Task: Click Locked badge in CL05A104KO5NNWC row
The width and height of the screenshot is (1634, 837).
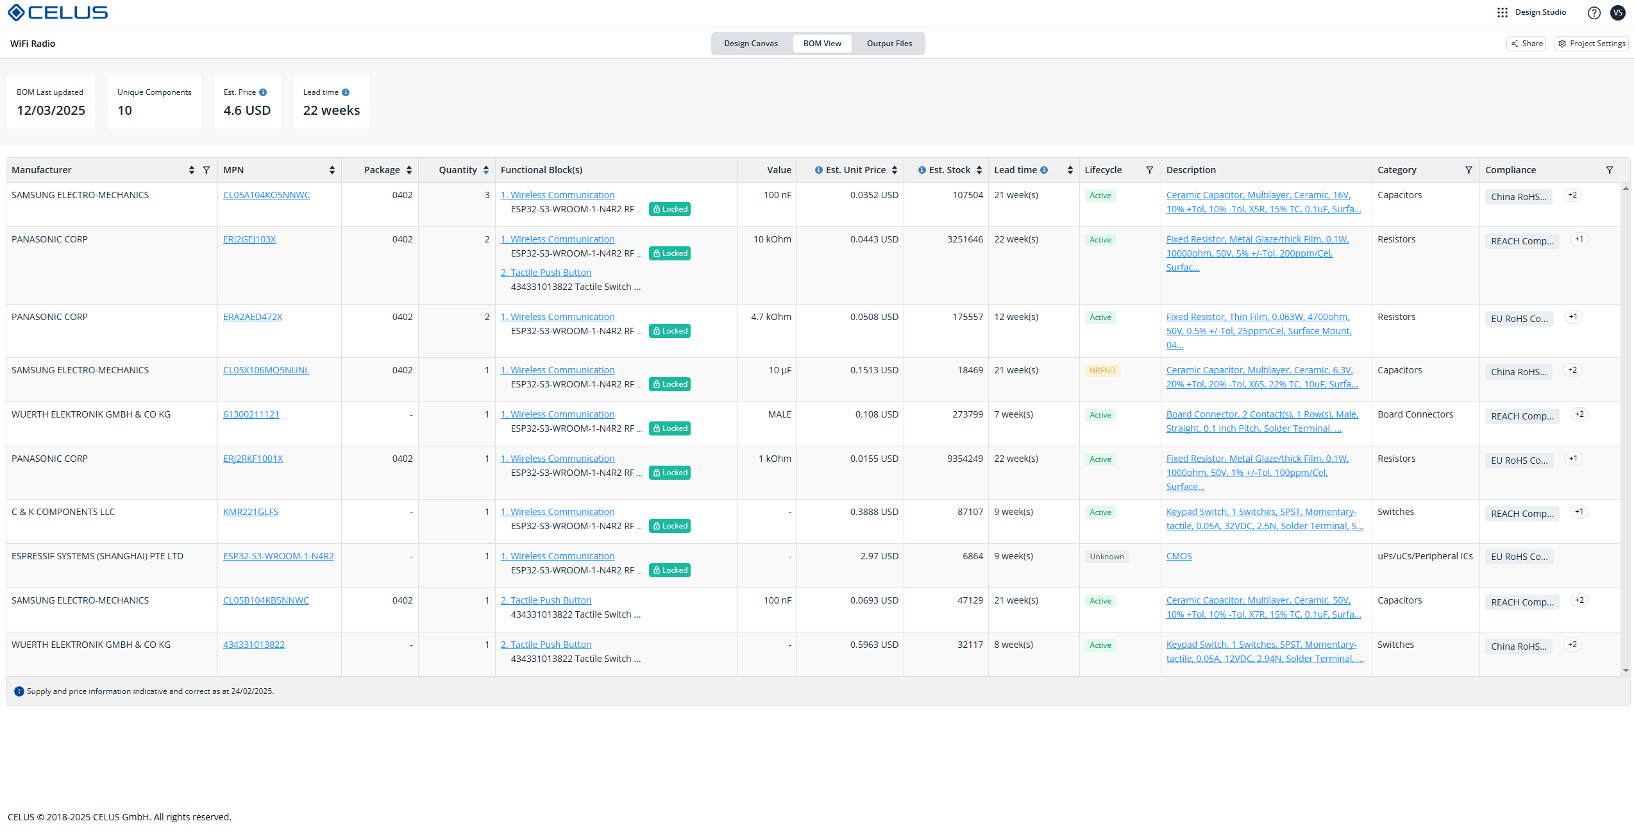Action: tap(670, 209)
